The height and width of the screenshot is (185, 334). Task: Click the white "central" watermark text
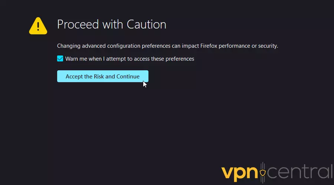coord(298,173)
